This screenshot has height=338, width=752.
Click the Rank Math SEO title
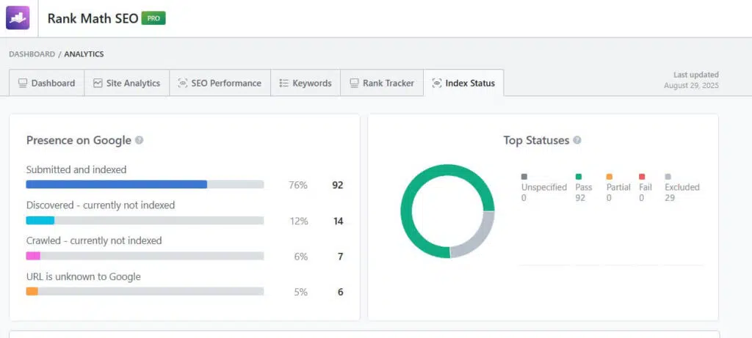[x=93, y=18]
